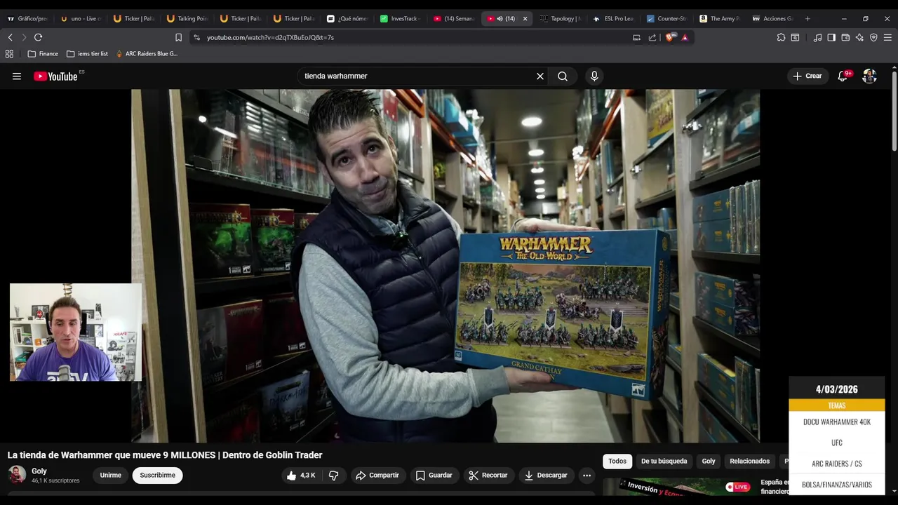Select the Relacionados filter chip
Viewport: 898px width, 505px height.
point(749,461)
